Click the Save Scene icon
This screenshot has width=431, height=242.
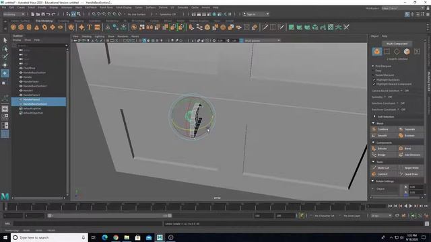(43, 14)
